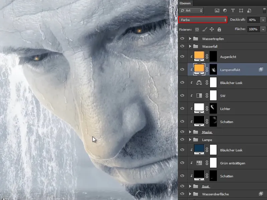
Task: Select the Maske group name
Action: point(207,132)
